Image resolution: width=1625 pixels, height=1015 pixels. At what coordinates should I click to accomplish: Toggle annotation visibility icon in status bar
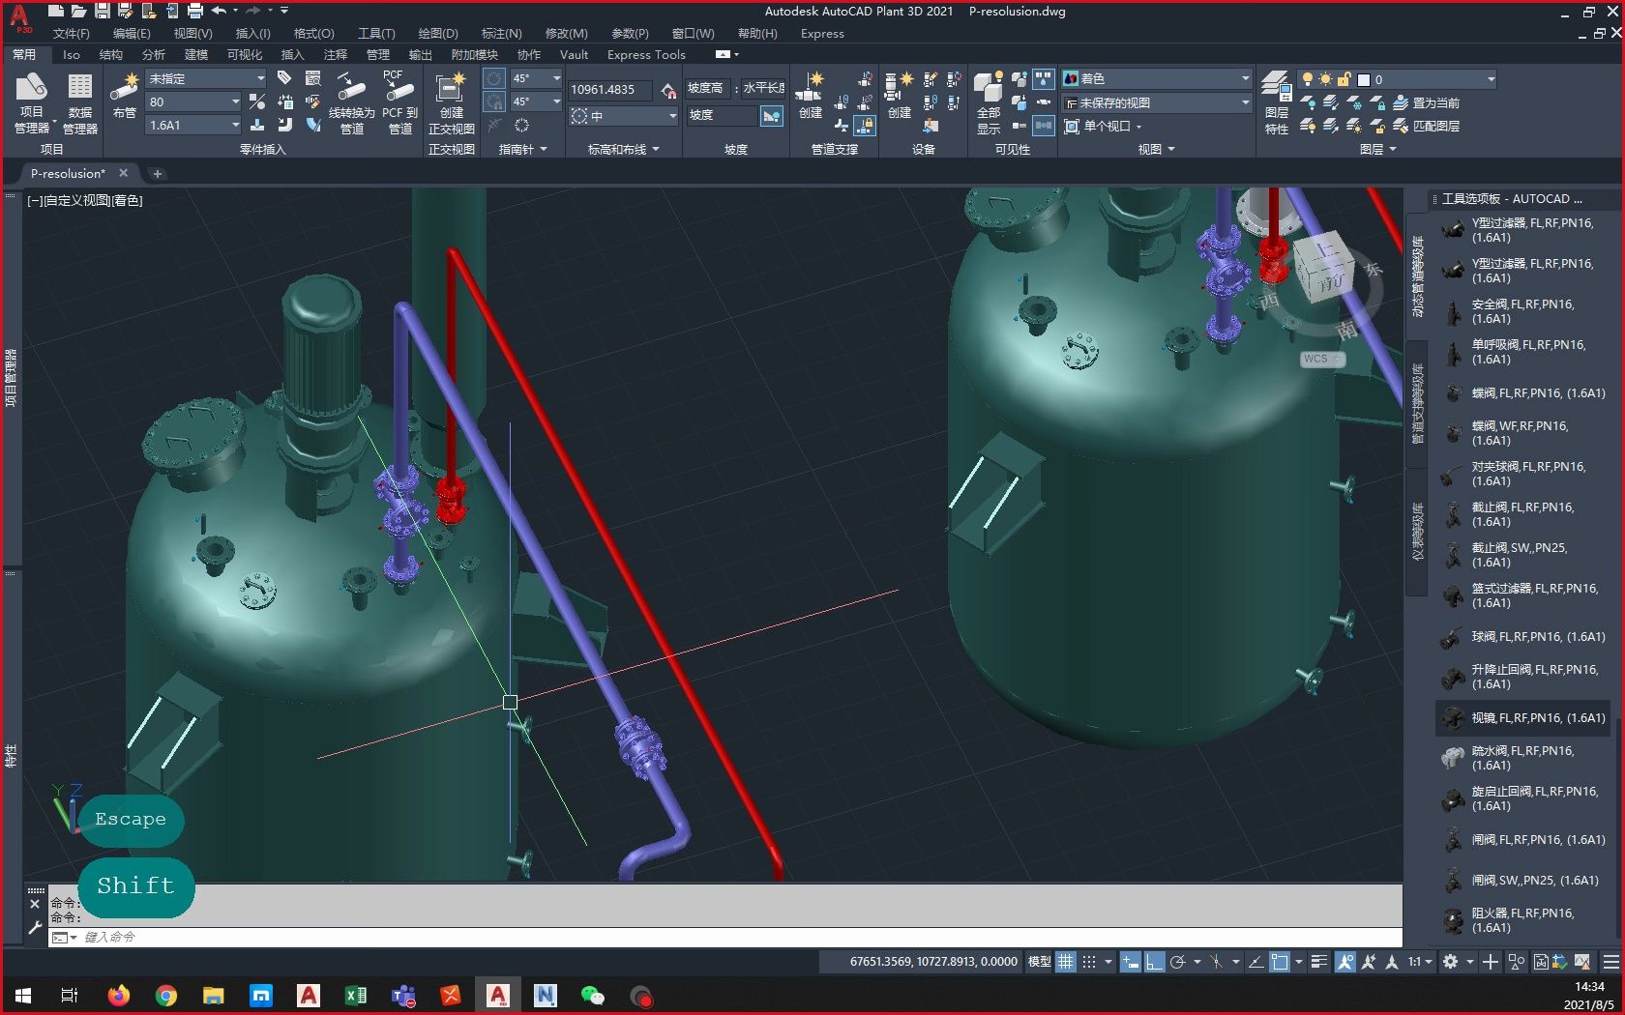pyautogui.click(x=1345, y=962)
